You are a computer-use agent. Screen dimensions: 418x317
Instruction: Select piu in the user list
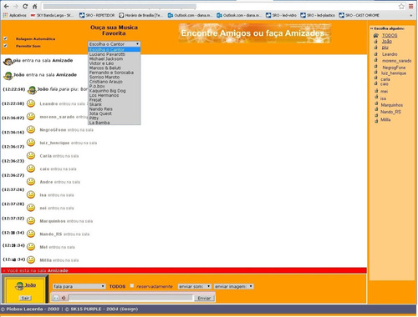coord(385,48)
